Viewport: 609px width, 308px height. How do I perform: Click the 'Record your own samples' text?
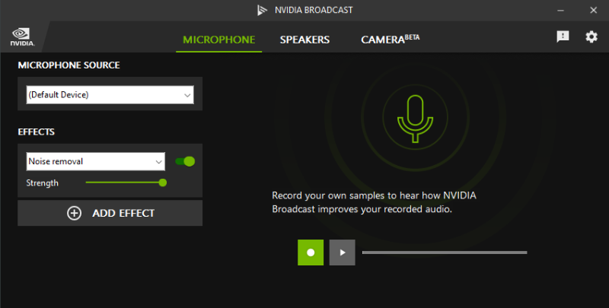point(374,202)
